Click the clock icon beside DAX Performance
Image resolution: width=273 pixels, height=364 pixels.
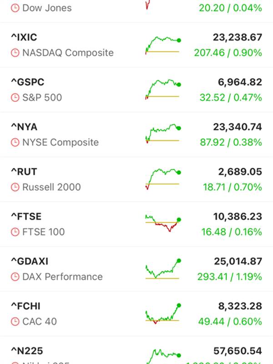(x=15, y=277)
